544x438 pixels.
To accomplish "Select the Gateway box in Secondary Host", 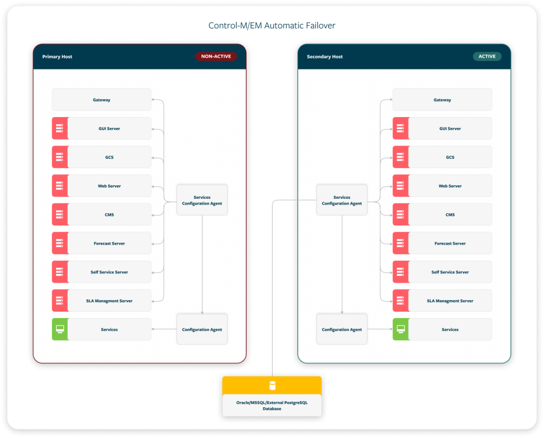I will (x=442, y=100).
